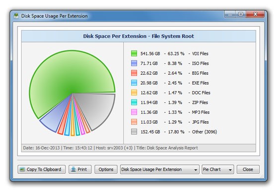This screenshot has width=278, height=192.
Task: Click the Title: Disk Space Analysis Report text
Action: point(167,148)
